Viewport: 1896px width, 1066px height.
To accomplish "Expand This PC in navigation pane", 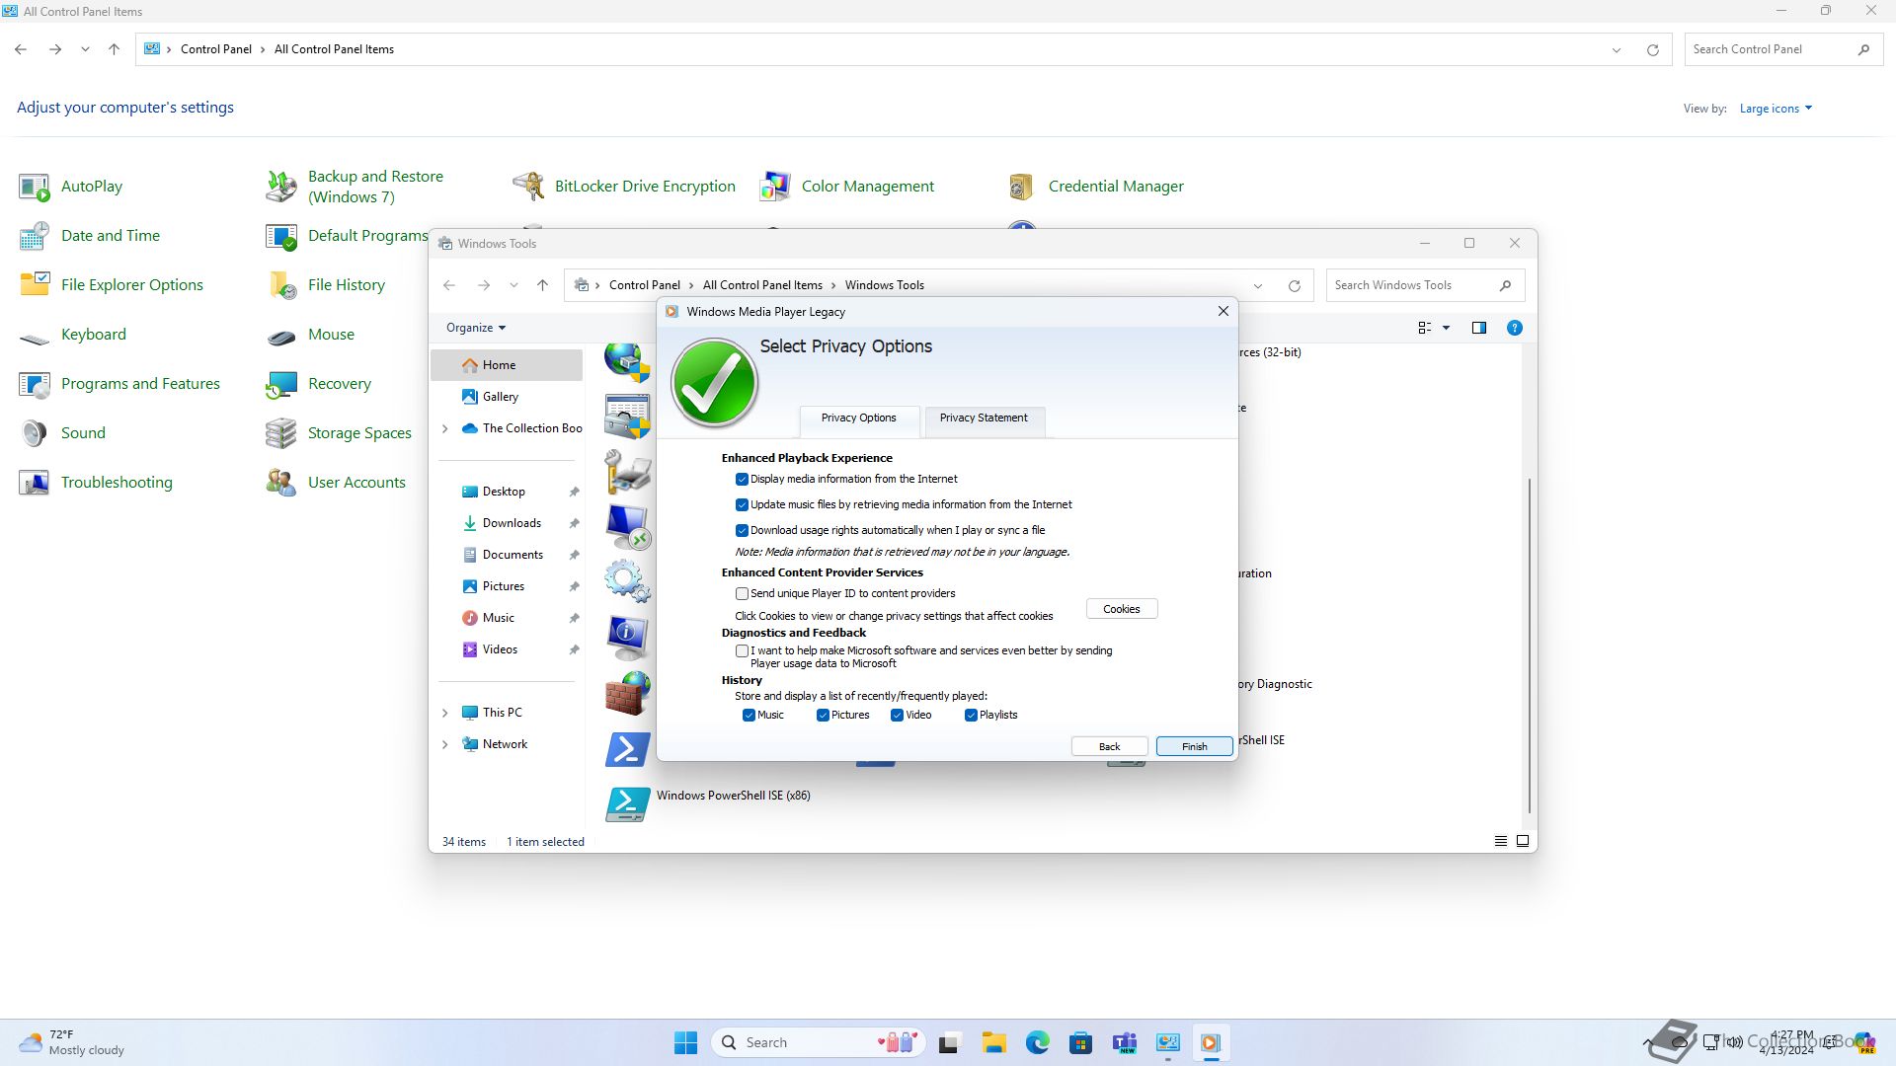I will pyautogui.click(x=445, y=713).
